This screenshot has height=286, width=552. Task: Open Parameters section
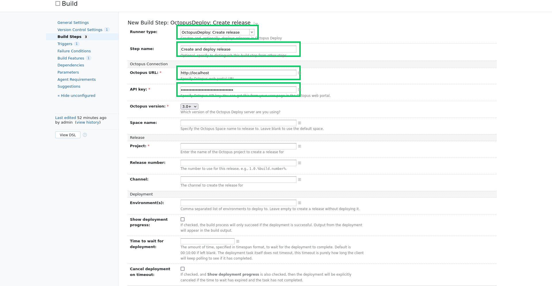pos(68,72)
